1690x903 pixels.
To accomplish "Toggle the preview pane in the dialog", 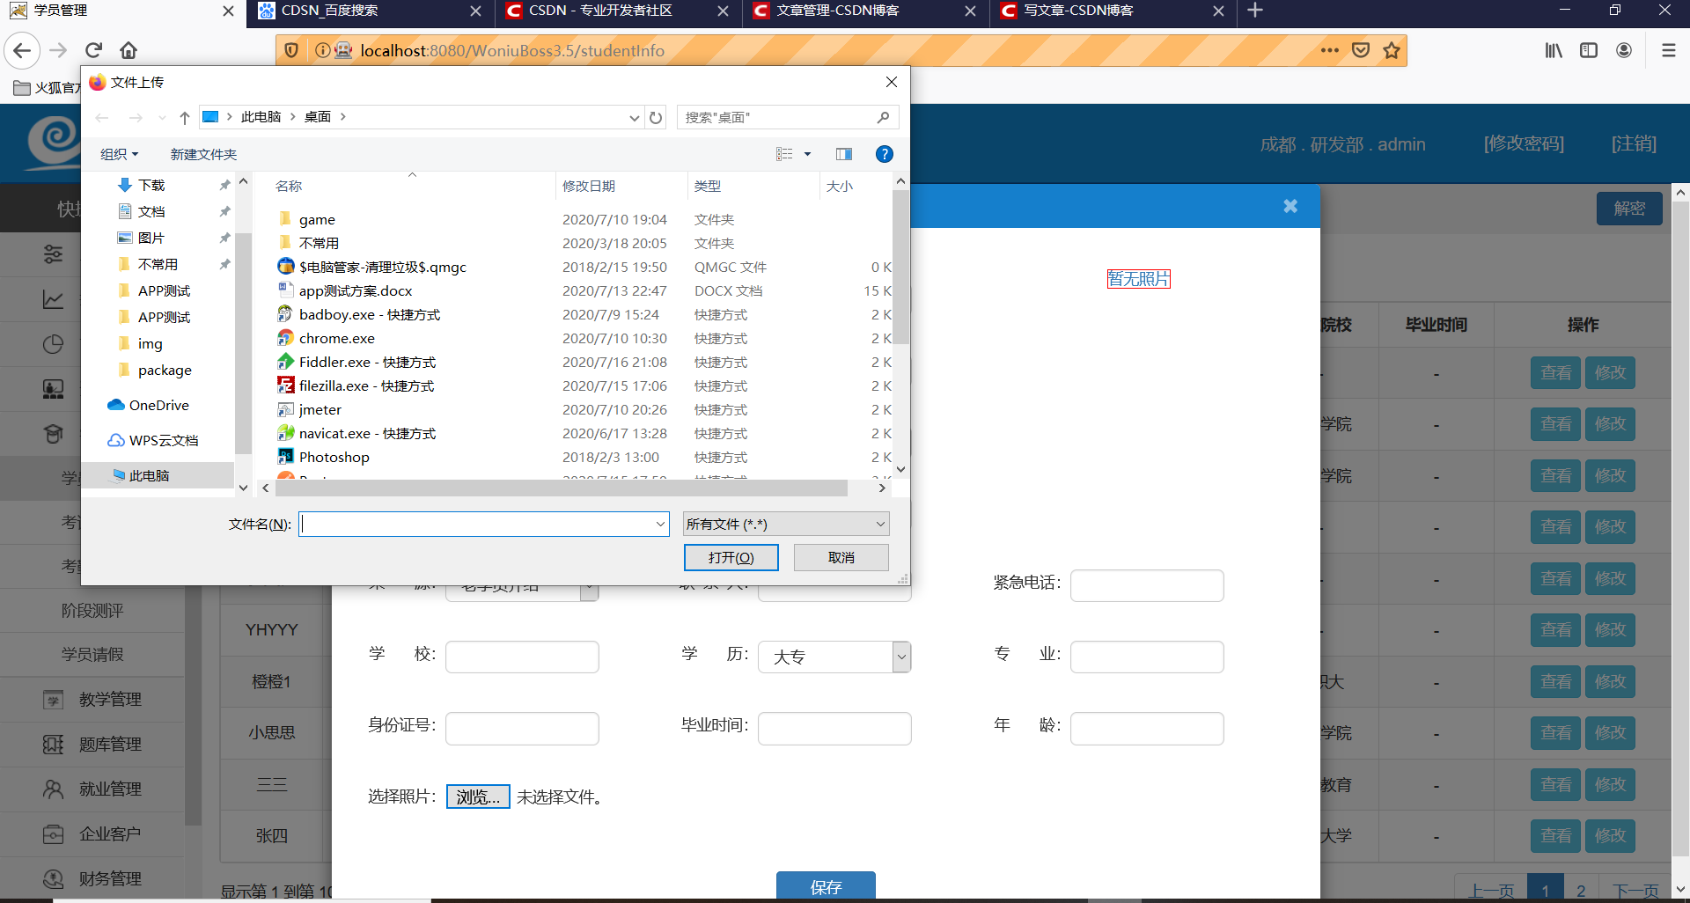I will click(x=843, y=154).
